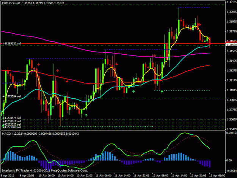This screenshot has height=178, width=237.
Task: Click the 1.30495 price scale label
Action: (232, 129)
